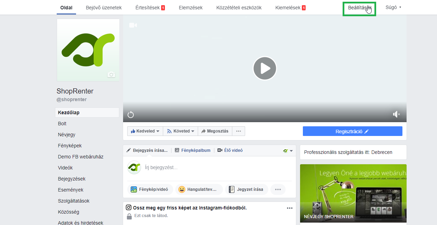Open Kiemelések tab

[290, 8]
